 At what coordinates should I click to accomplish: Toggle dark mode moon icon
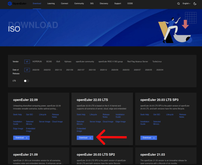[x=195, y=4]
